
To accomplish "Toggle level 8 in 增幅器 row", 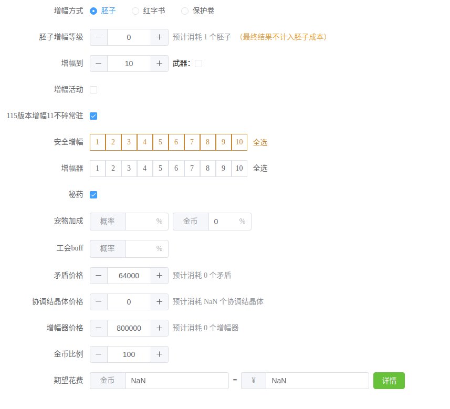I will tap(207, 168).
